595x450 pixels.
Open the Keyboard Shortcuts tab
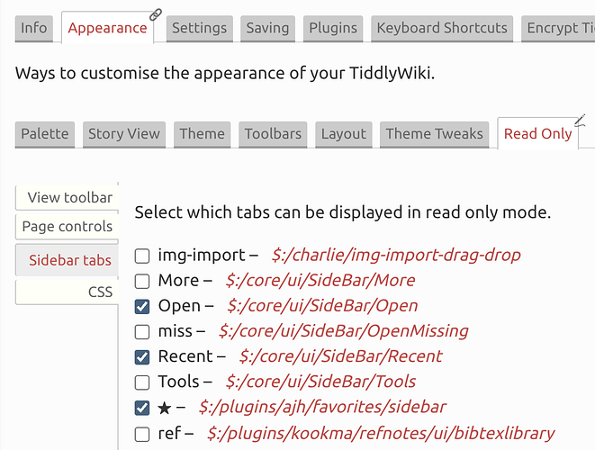[x=442, y=28]
